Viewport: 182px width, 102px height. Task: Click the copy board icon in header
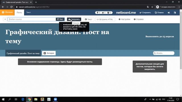[175, 12]
